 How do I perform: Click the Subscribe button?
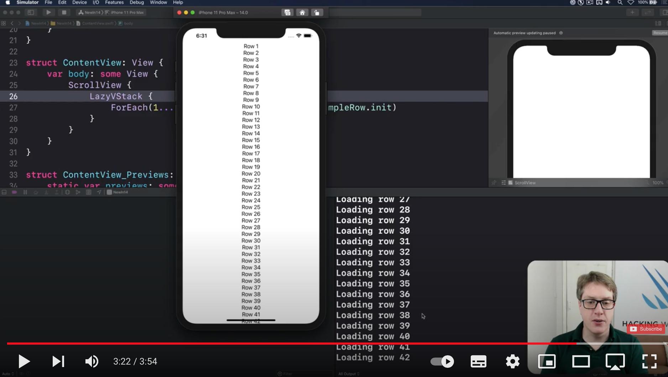(x=646, y=329)
